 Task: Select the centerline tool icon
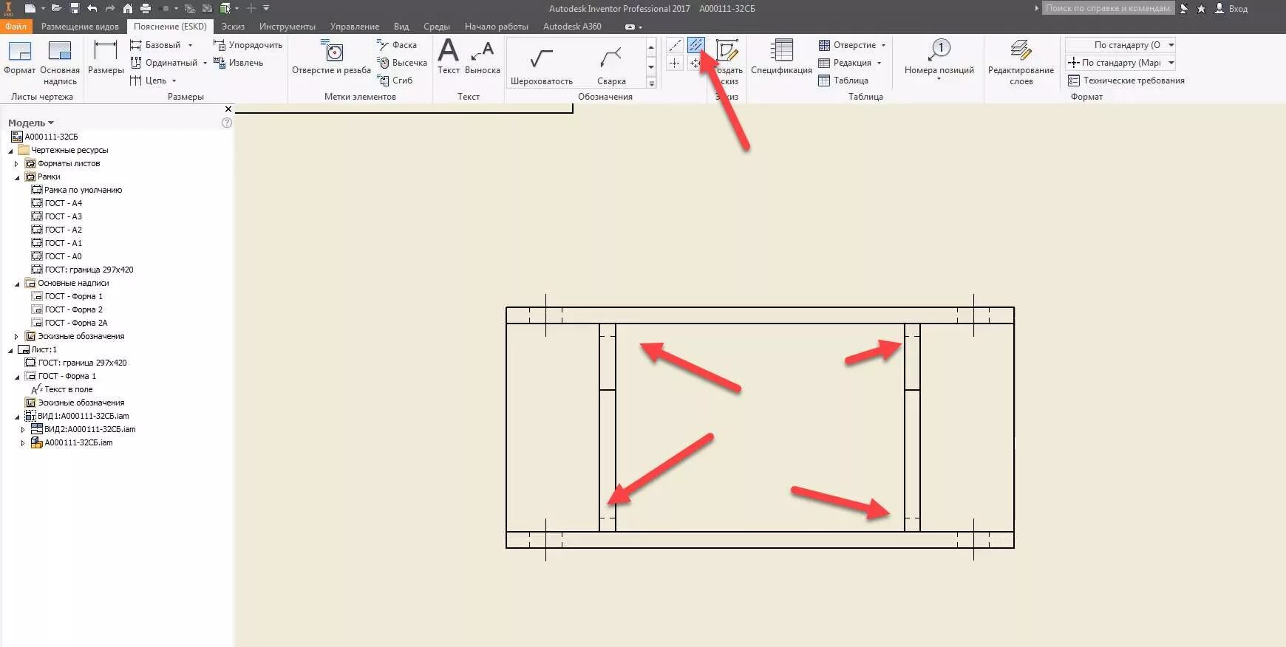pos(675,45)
